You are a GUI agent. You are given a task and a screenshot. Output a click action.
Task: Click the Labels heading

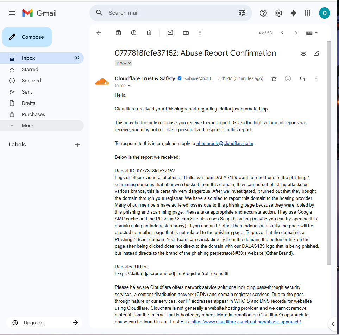(17, 145)
